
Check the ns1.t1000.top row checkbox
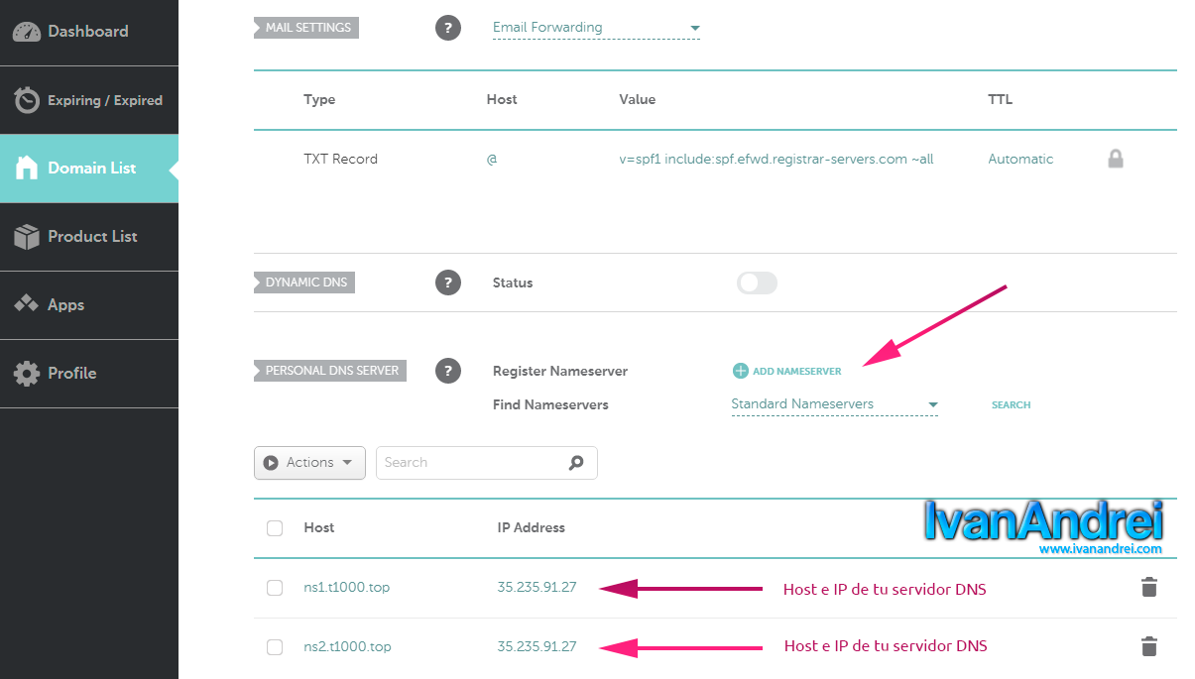pos(275,588)
